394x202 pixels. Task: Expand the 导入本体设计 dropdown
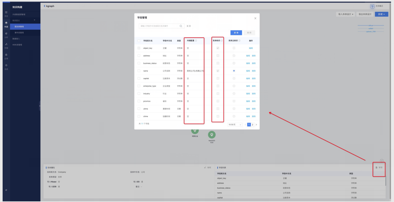click(346, 14)
